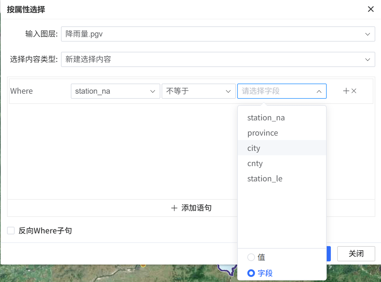Enable the 反向Where子句 checkbox

click(11, 231)
